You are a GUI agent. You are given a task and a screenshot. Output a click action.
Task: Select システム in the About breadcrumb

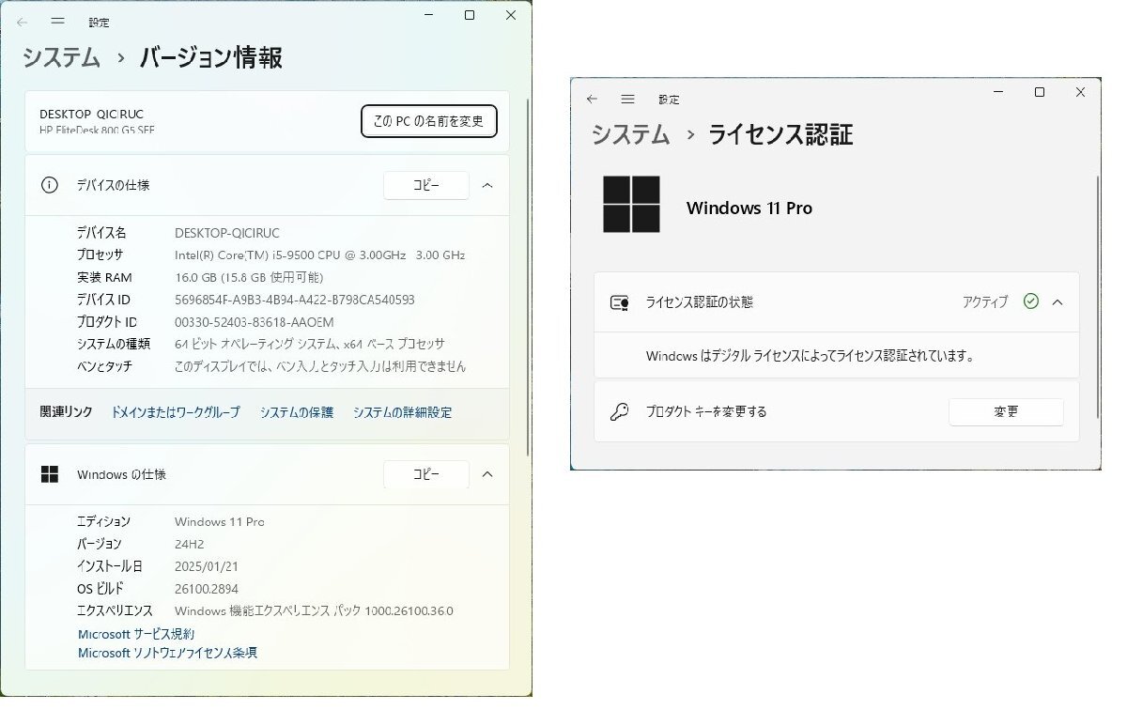click(x=60, y=57)
